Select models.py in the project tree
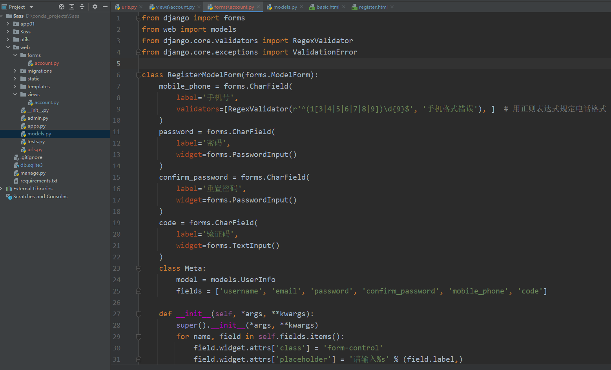Image resolution: width=611 pixels, height=370 pixels. pyautogui.click(x=39, y=134)
